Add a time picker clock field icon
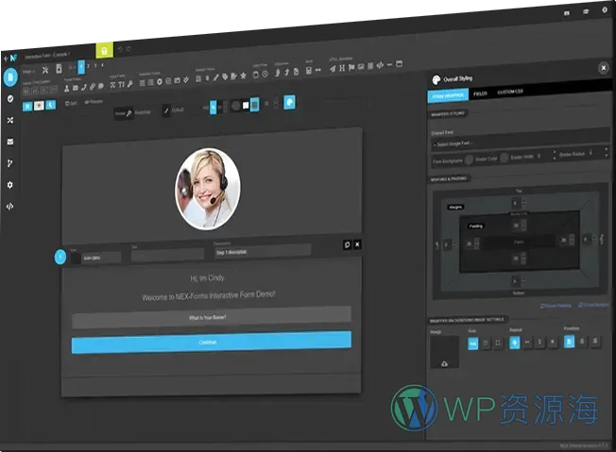This screenshot has width=616, height=452. tap(265, 74)
